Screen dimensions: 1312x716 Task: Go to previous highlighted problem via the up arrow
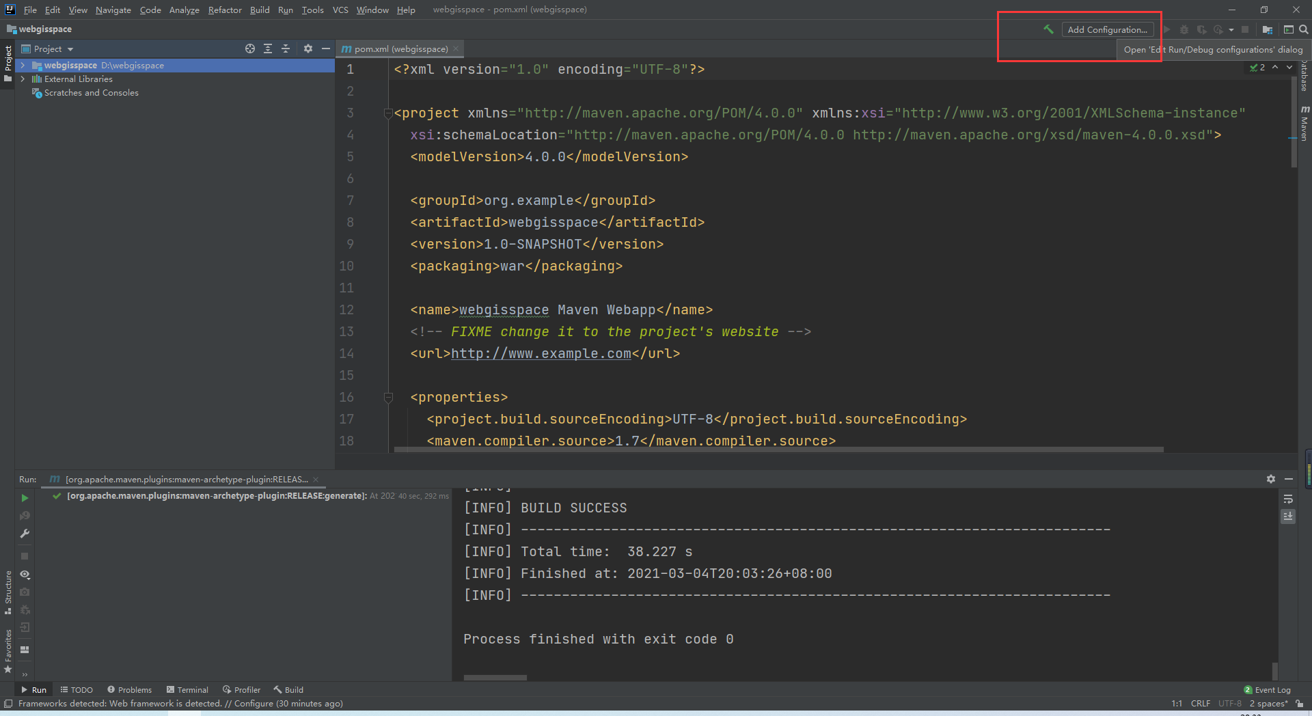[x=1275, y=67]
